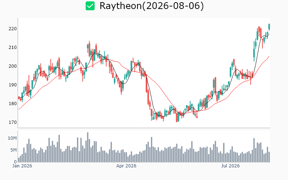Click the 180 price axis label
This screenshot has height=180, width=288.
click(13, 104)
